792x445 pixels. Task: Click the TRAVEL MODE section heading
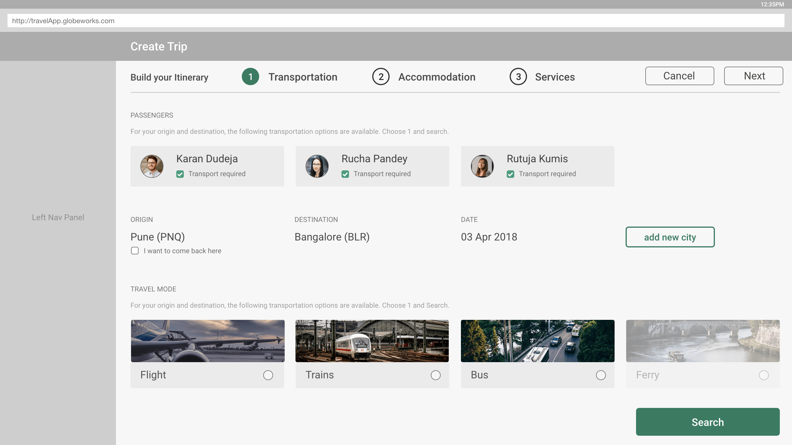[x=153, y=289]
